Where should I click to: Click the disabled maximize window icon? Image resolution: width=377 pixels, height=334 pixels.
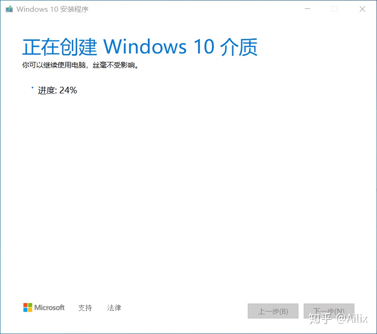335,9
